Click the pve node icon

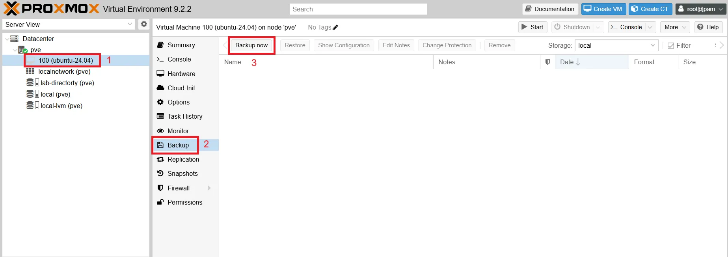pos(22,50)
